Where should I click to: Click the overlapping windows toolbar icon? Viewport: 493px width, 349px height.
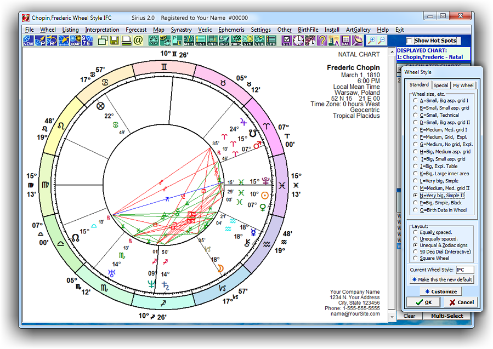tap(103, 41)
